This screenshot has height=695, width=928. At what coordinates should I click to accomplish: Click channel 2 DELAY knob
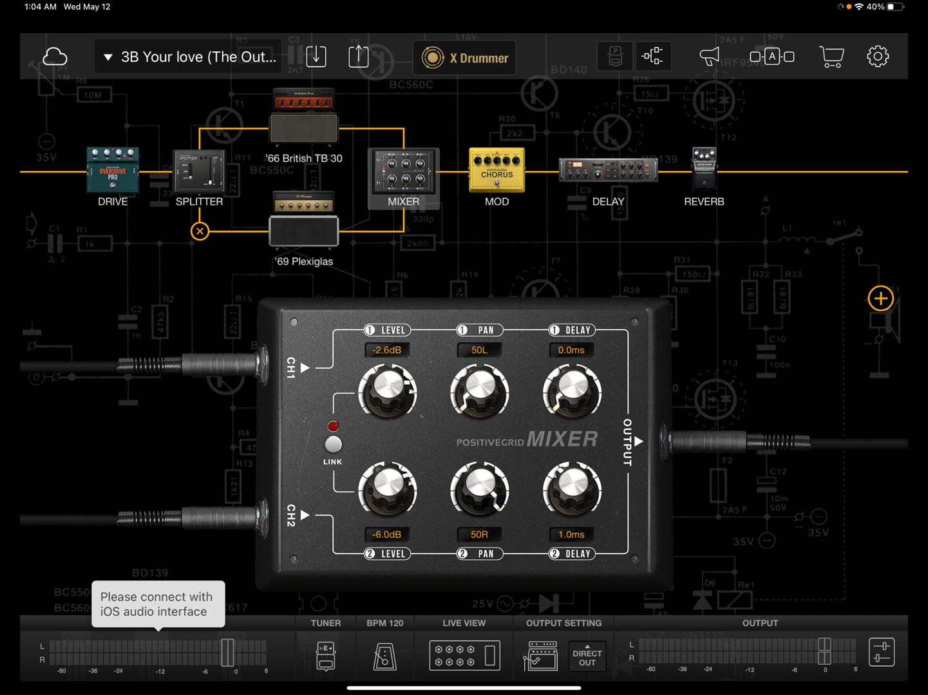click(x=572, y=487)
